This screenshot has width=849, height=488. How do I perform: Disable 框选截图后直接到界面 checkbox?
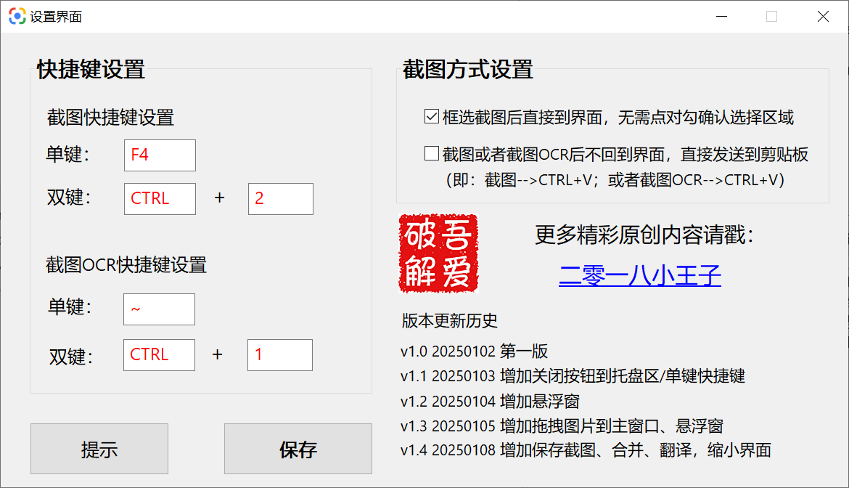(x=432, y=116)
